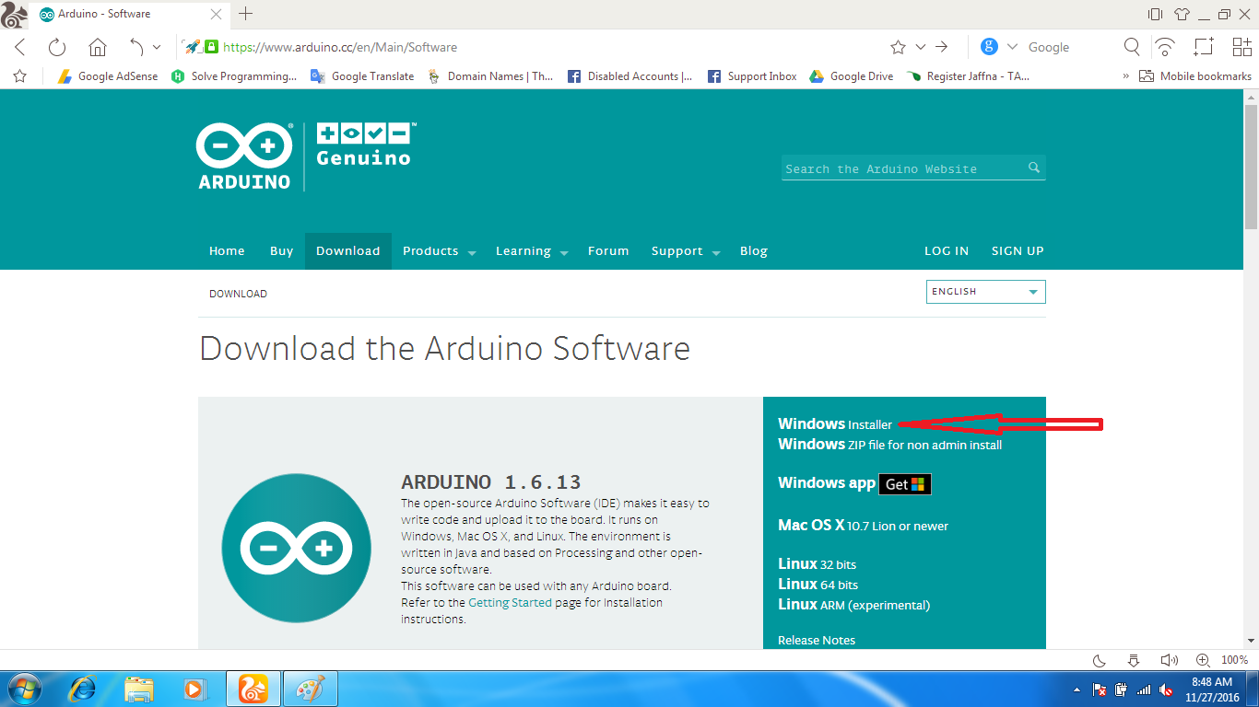Open the downloads icon in browser toolbar
This screenshot has width=1259, height=707.
1133,660
